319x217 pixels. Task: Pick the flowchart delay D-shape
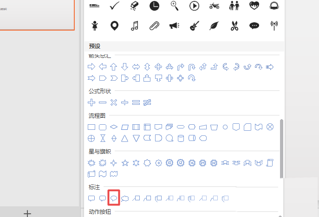coord(158,138)
